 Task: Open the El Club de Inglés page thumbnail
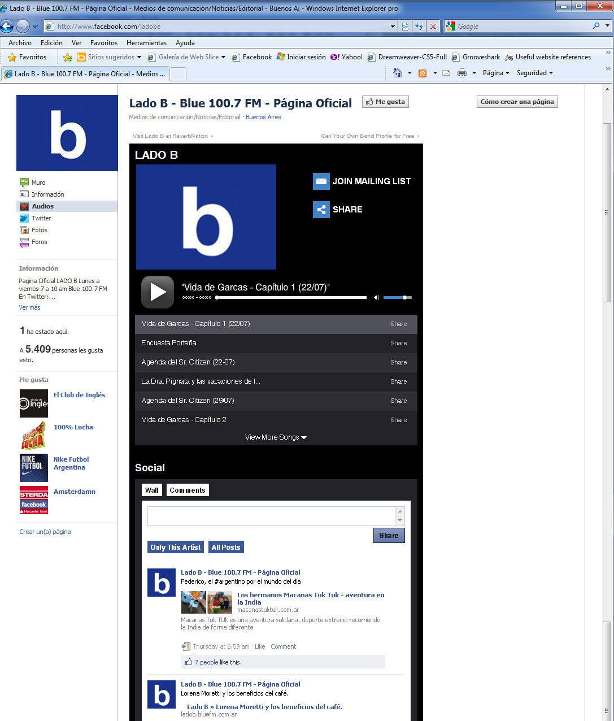click(x=34, y=403)
